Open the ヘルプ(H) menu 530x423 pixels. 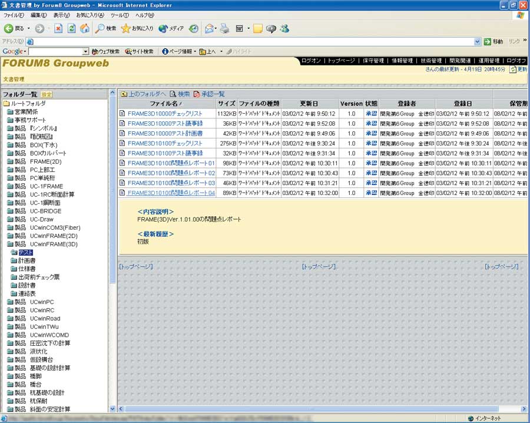[145, 15]
